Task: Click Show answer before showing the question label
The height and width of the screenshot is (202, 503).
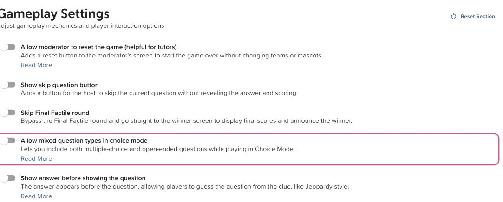Action: (83, 178)
